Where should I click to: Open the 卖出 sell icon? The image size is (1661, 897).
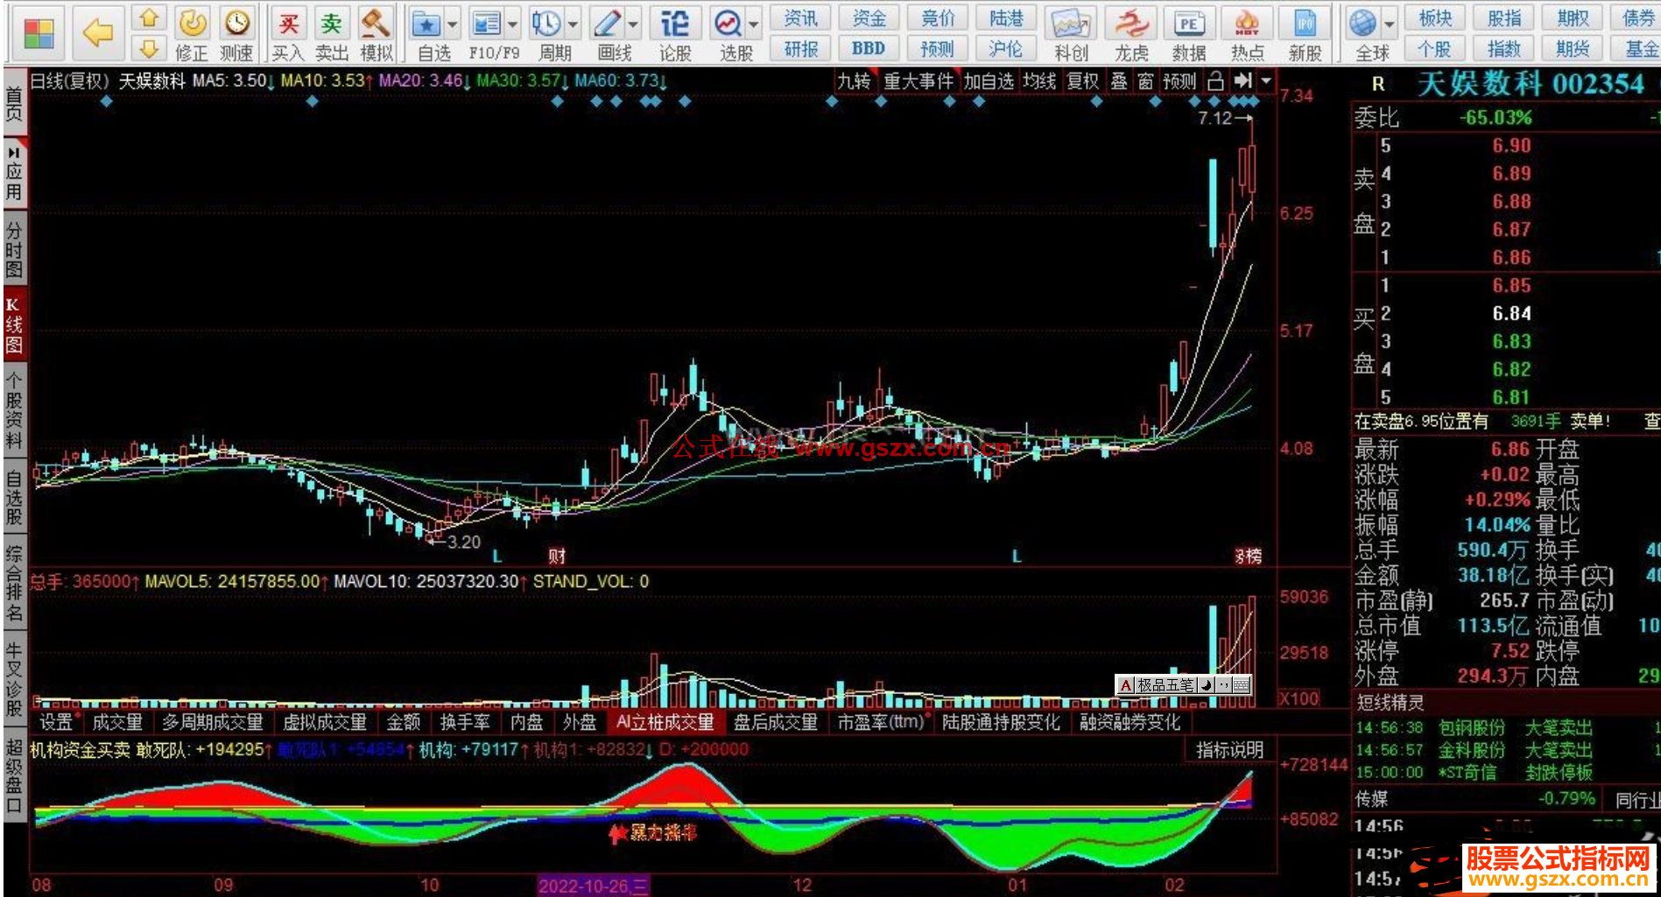click(331, 24)
